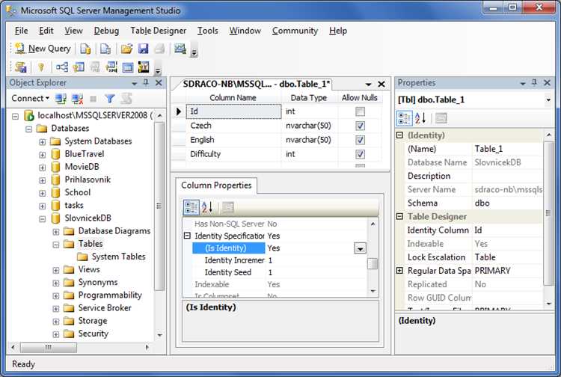The height and width of the screenshot is (377, 561).
Task: Open the Tools menu
Action: (x=207, y=31)
